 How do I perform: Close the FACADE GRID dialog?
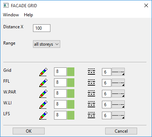[146, 5]
